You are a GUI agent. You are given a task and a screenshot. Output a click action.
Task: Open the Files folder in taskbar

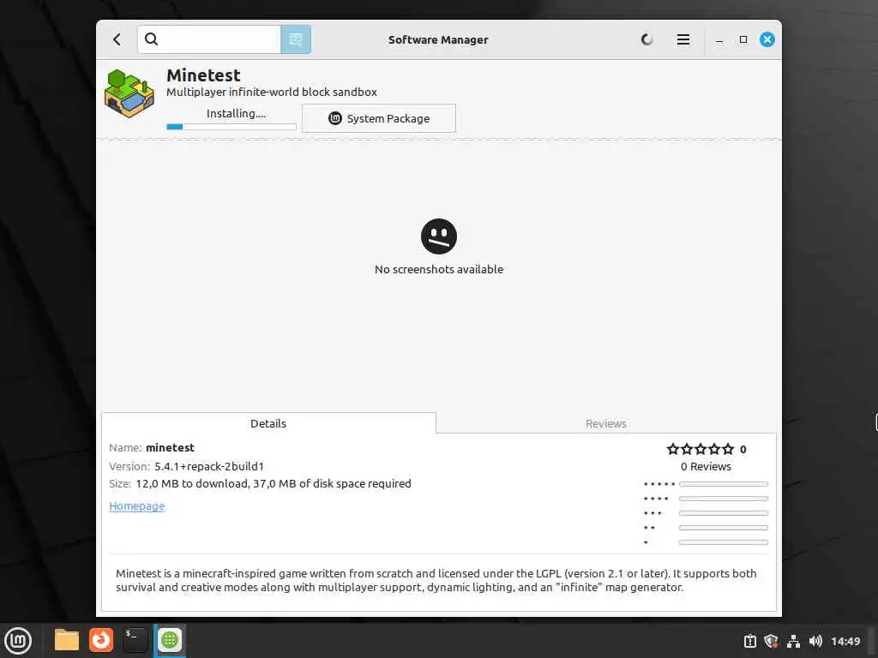point(67,640)
